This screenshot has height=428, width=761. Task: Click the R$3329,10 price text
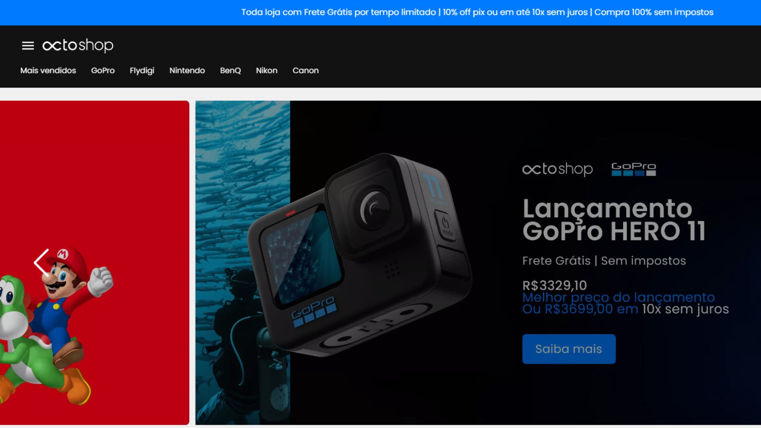(x=554, y=285)
